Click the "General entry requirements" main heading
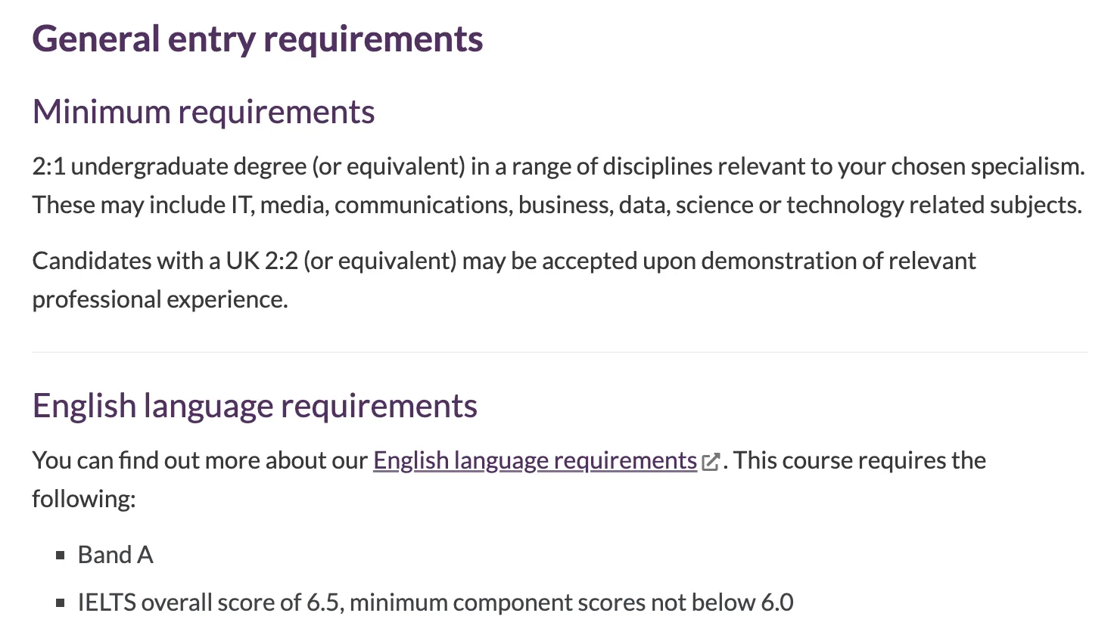 [x=257, y=39]
